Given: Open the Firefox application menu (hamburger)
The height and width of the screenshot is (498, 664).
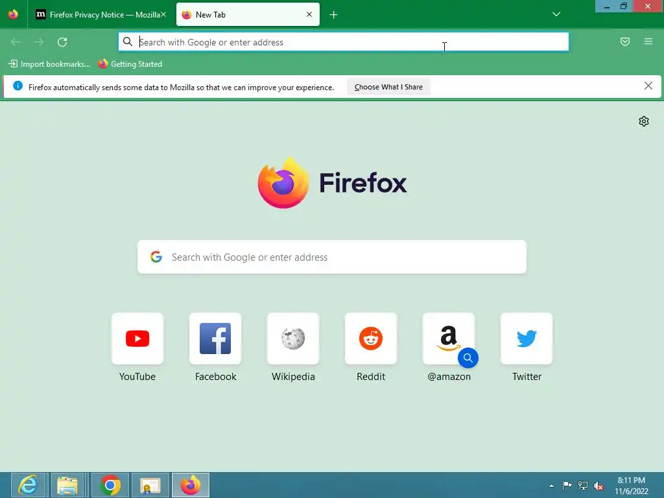Looking at the screenshot, I should click(648, 41).
